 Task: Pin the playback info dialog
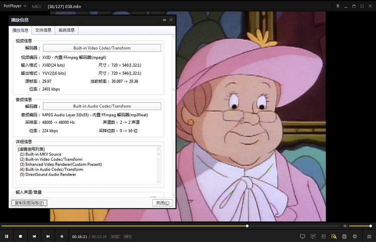pyautogui.click(x=164, y=20)
